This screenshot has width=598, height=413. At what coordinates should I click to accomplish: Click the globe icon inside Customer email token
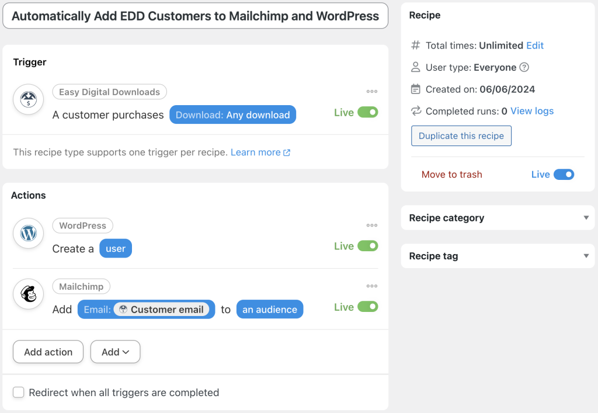point(124,309)
